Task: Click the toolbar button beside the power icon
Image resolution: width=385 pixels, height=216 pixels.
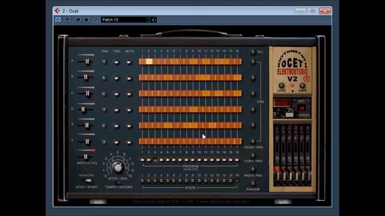Action: (67, 20)
